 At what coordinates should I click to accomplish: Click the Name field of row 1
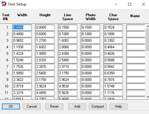(x=136, y=27)
